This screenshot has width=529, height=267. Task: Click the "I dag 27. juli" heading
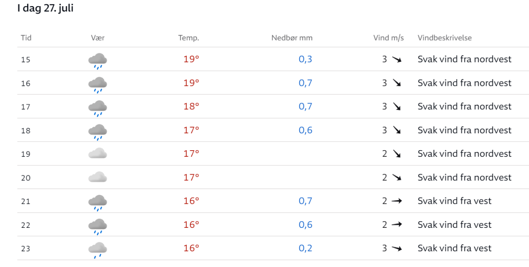pyautogui.click(x=45, y=8)
